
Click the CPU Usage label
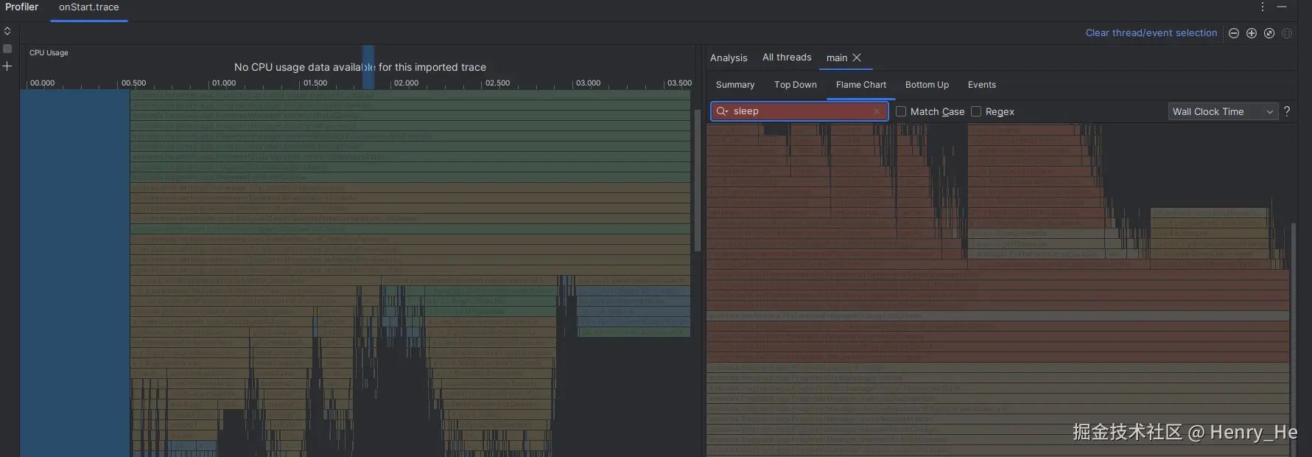(49, 53)
